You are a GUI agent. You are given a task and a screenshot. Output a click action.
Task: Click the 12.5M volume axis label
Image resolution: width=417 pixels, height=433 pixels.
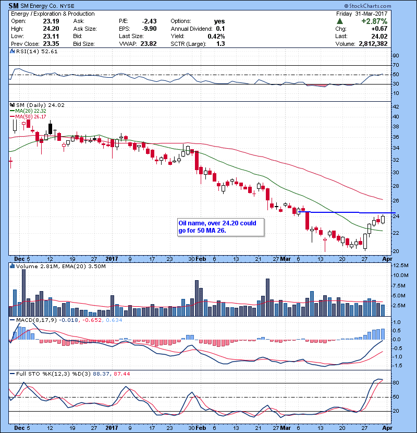tap(400, 266)
